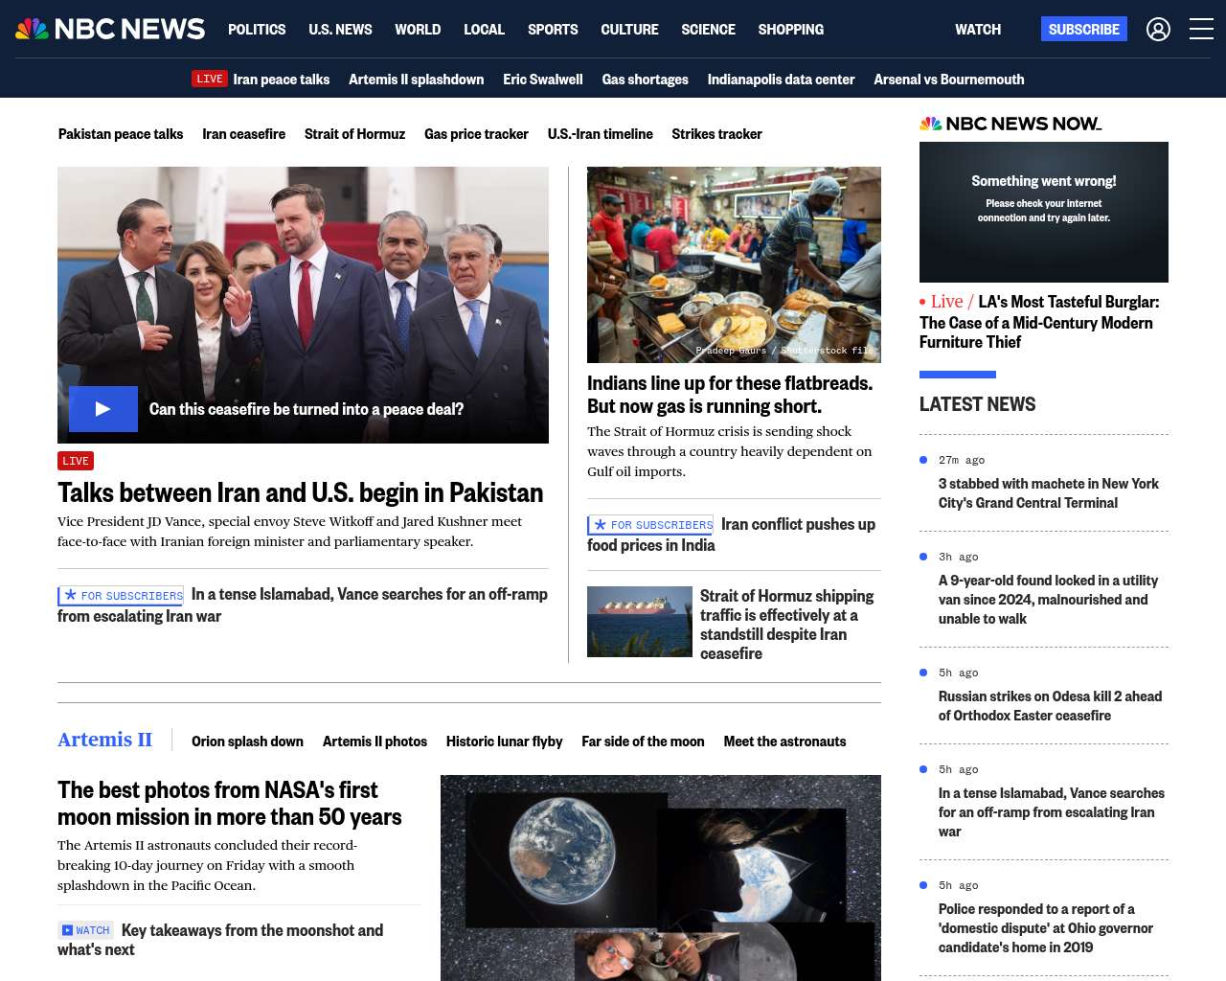Open the Politics menu item
1226x981 pixels.
(x=257, y=30)
